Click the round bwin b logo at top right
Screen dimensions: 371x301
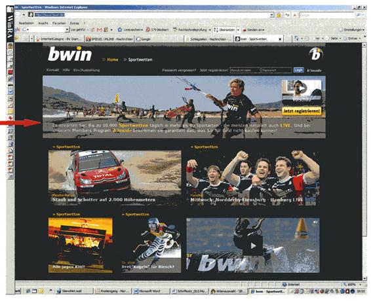pyautogui.click(x=316, y=54)
